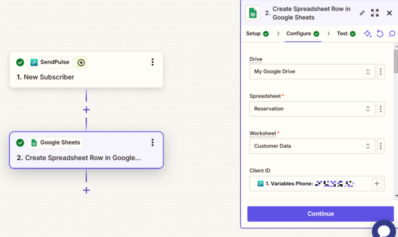Click the SendPulse app icon in step 1

pyautogui.click(x=34, y=62)
